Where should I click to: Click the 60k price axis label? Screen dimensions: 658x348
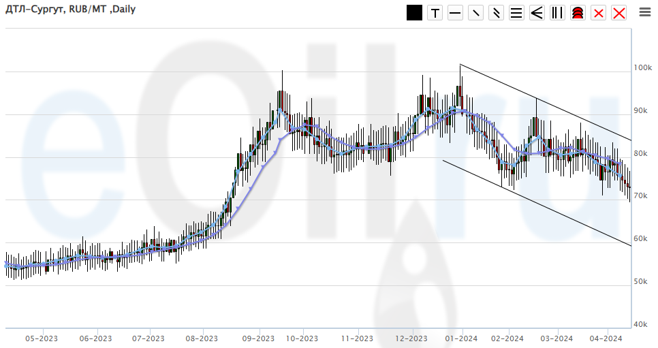click(x=642, y=239)
